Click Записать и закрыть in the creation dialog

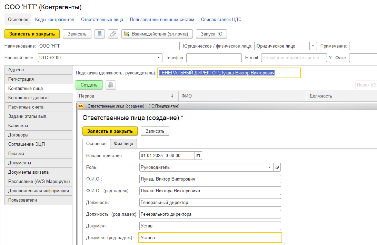click(x=110, y=131)
